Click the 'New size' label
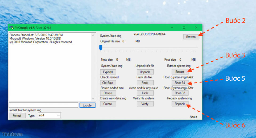Screen dimensions: 256x138 tap(107, 60)
